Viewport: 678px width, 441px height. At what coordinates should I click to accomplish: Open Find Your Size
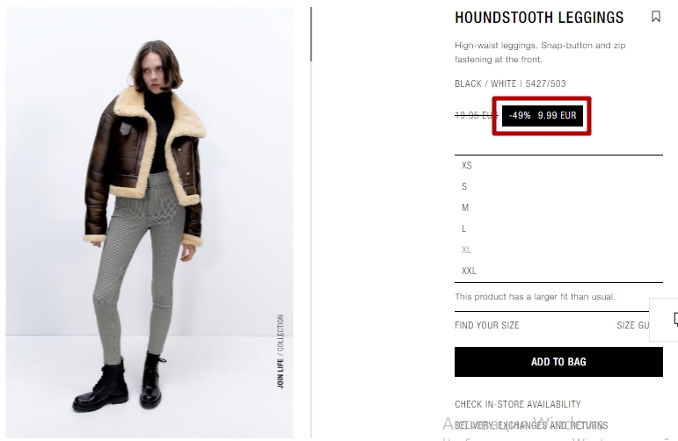(487, 325)
